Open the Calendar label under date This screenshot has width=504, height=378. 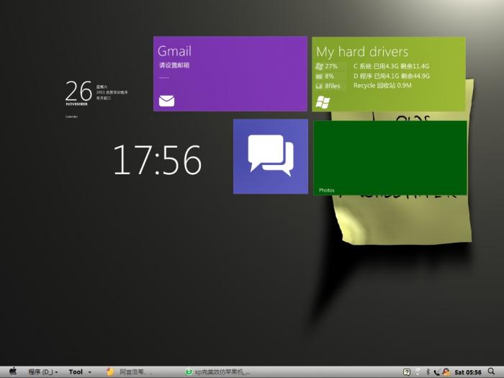click(71, 117)
